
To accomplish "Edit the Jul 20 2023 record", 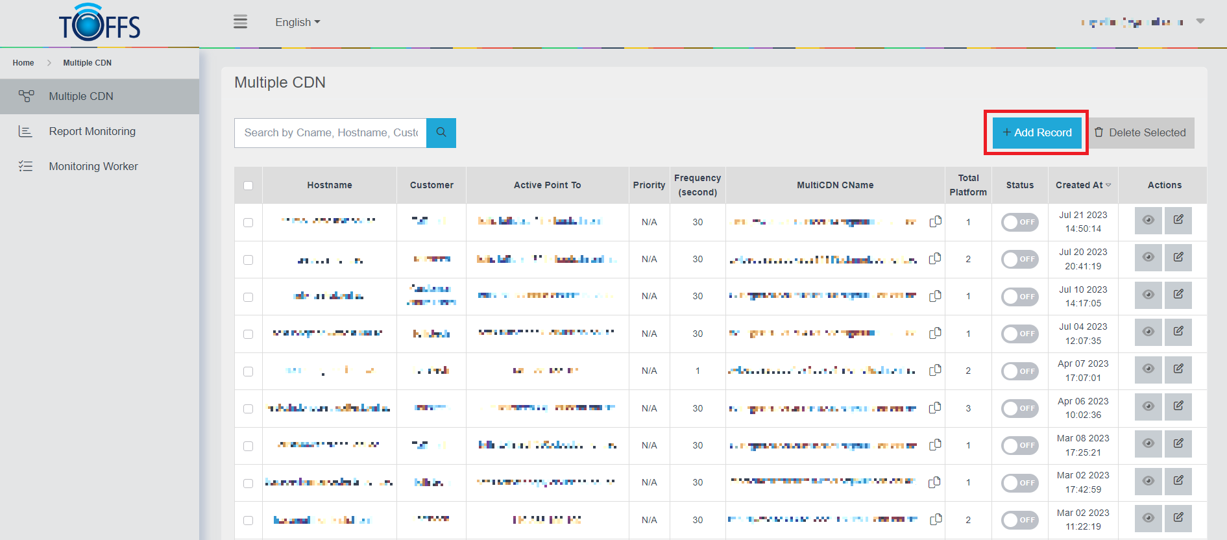I will [1178, 258].
